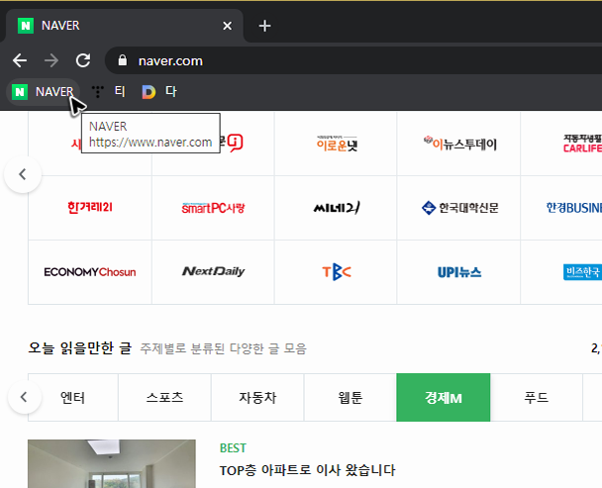Open the 씨네21 publisher logo
This screenshot has height=488, width=602.
(x=337, y=208)
